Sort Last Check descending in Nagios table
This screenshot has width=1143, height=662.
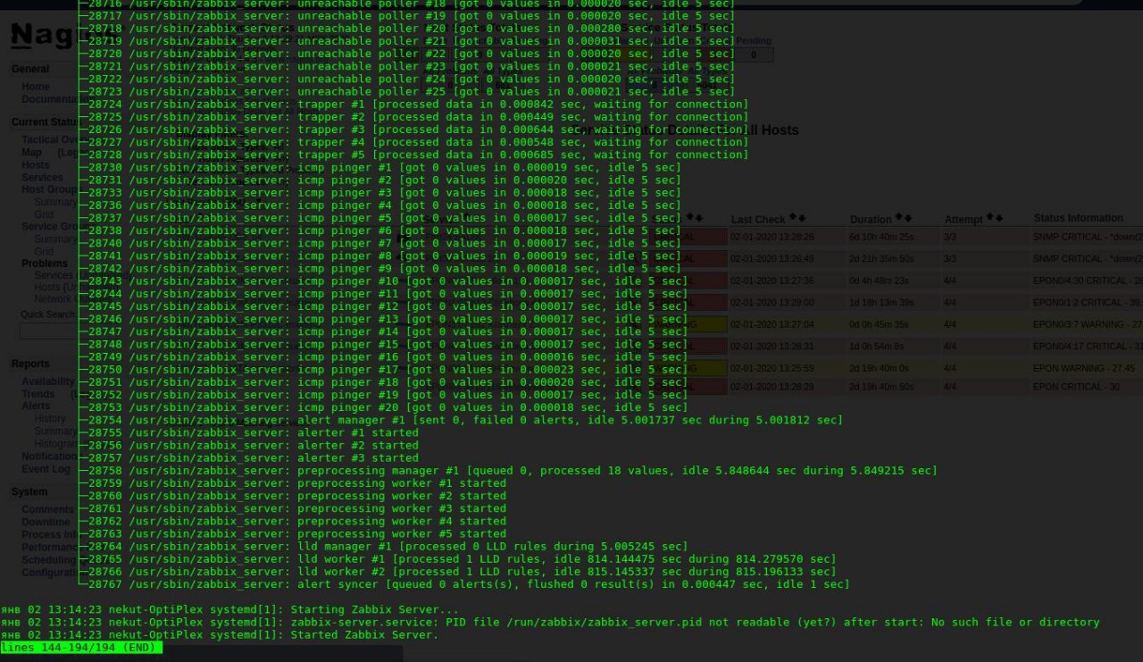[802, 219]
